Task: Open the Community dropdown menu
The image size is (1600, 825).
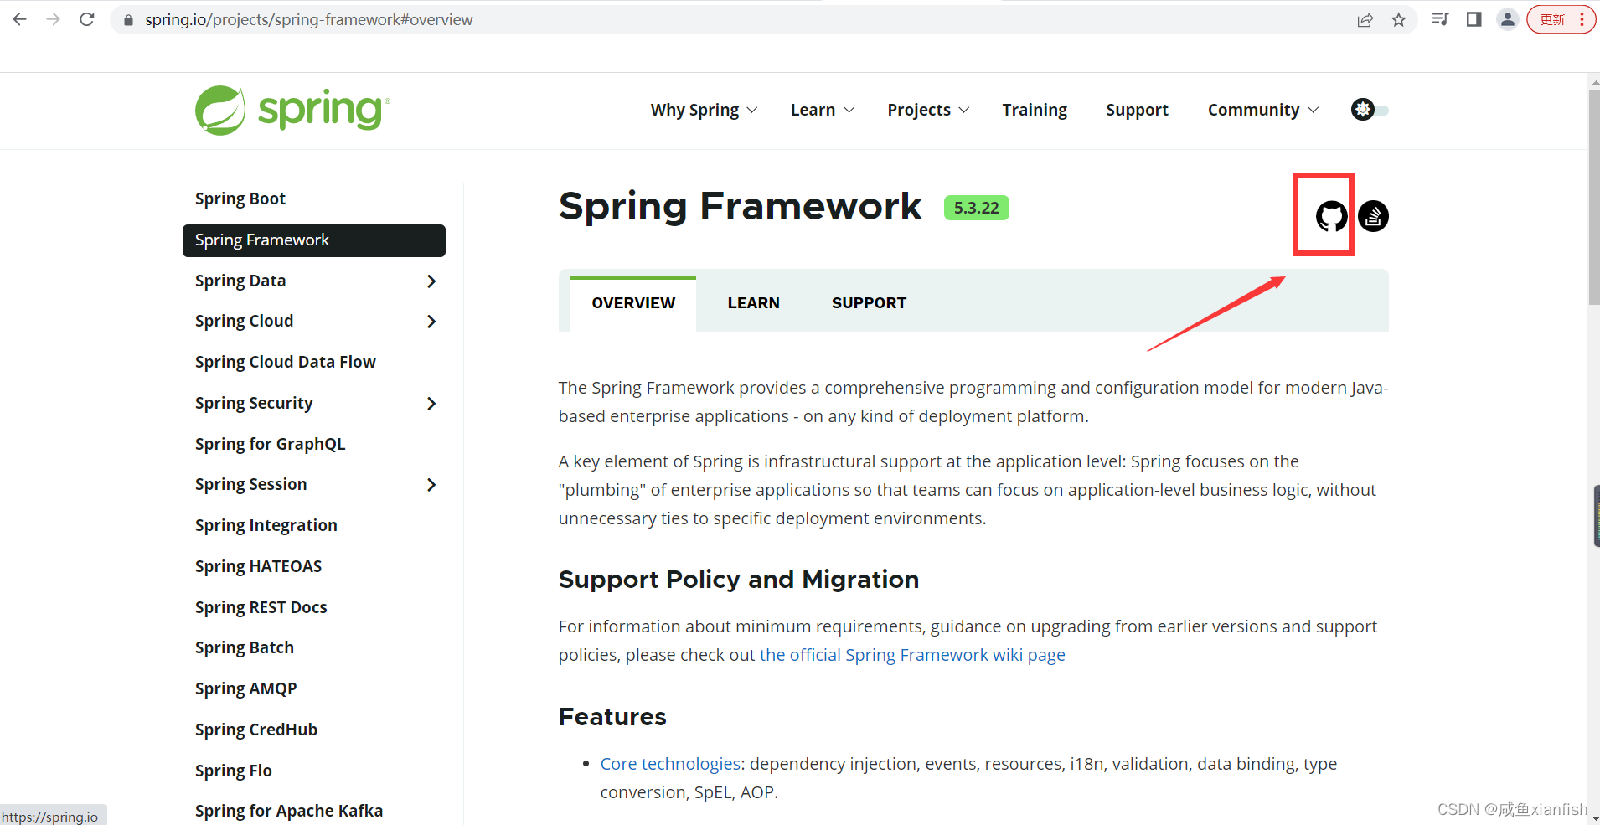Action: (1261, 110)
